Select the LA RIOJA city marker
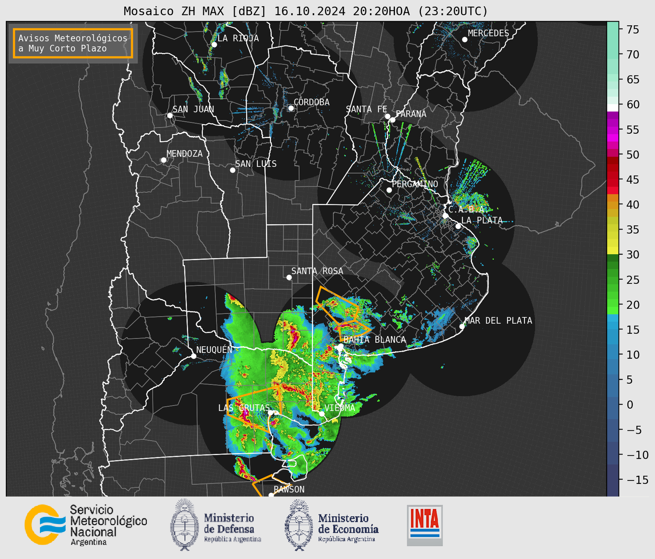 214,45
